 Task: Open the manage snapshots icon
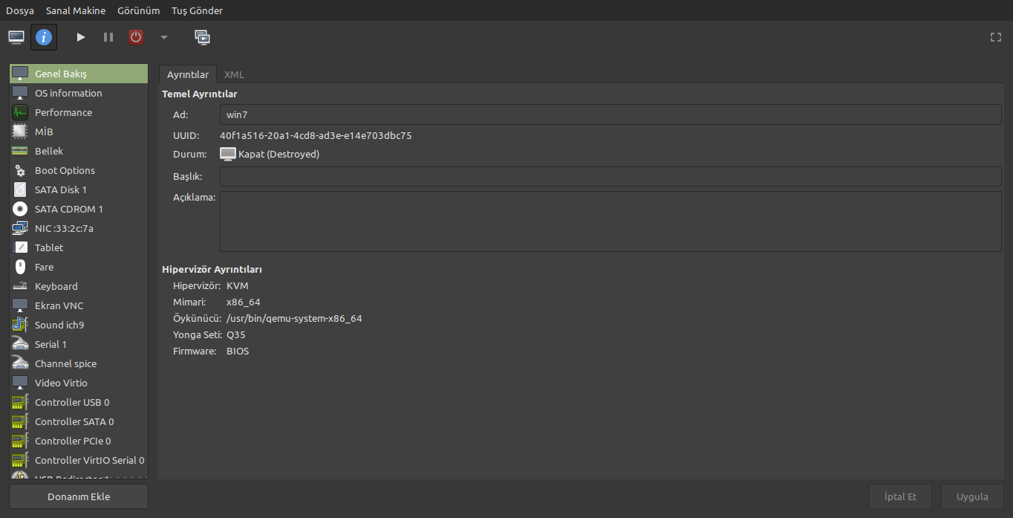[x=202, y=37]
